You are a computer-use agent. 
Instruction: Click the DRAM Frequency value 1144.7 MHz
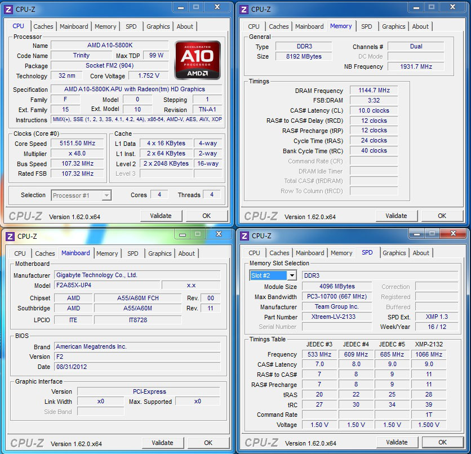tap(374, 90)
